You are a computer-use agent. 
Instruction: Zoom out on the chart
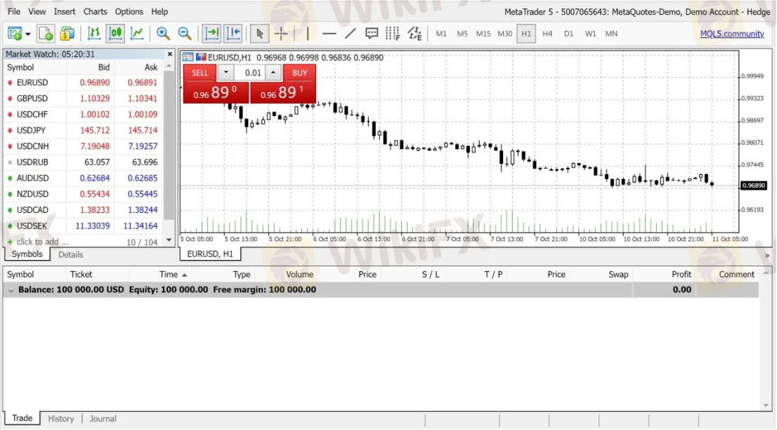tap(185, 33)
